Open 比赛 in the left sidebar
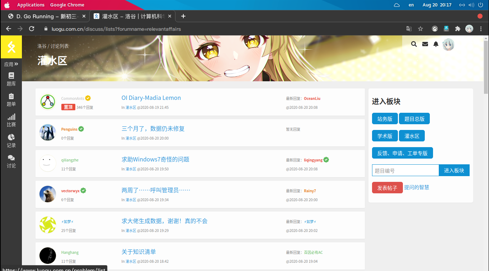The height and width of the screenshot is (271, 489). 11,120
